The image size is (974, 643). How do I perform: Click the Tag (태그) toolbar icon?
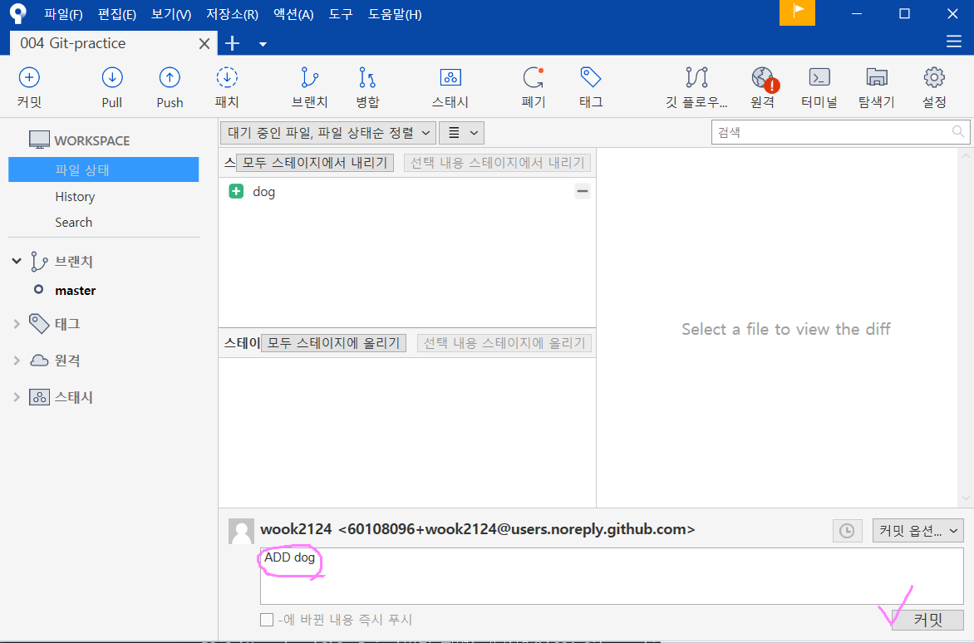pos(590,77)
